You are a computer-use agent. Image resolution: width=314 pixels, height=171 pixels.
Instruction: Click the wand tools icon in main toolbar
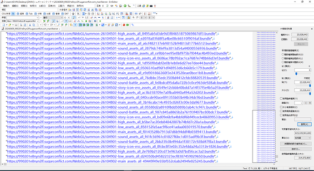pyautogui.click(x=132, y=25)
